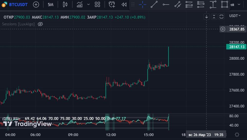Click the TradingView logo link
The height and width of the screenshot is (140, 247).
[28, 124]
